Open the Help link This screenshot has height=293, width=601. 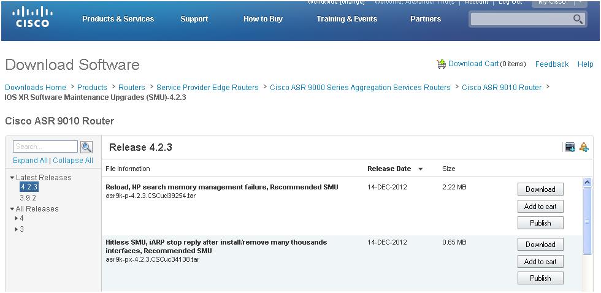point(585,64)
